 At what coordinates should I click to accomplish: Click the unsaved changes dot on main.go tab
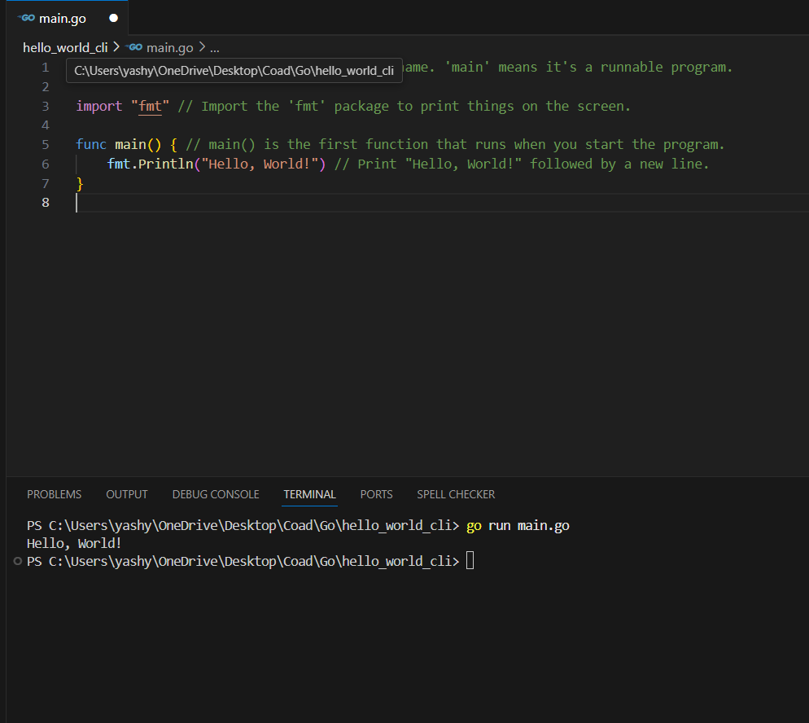tap(114, 17)
